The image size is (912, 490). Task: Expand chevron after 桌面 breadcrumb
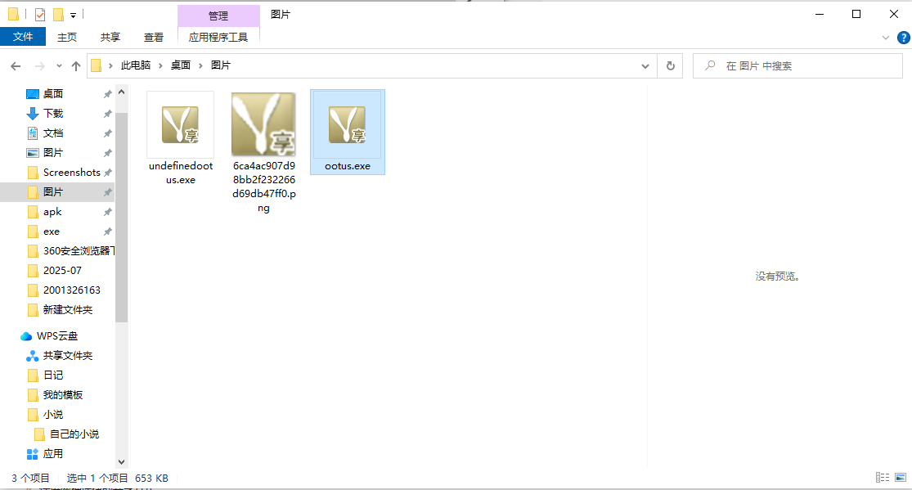(200, 65)
